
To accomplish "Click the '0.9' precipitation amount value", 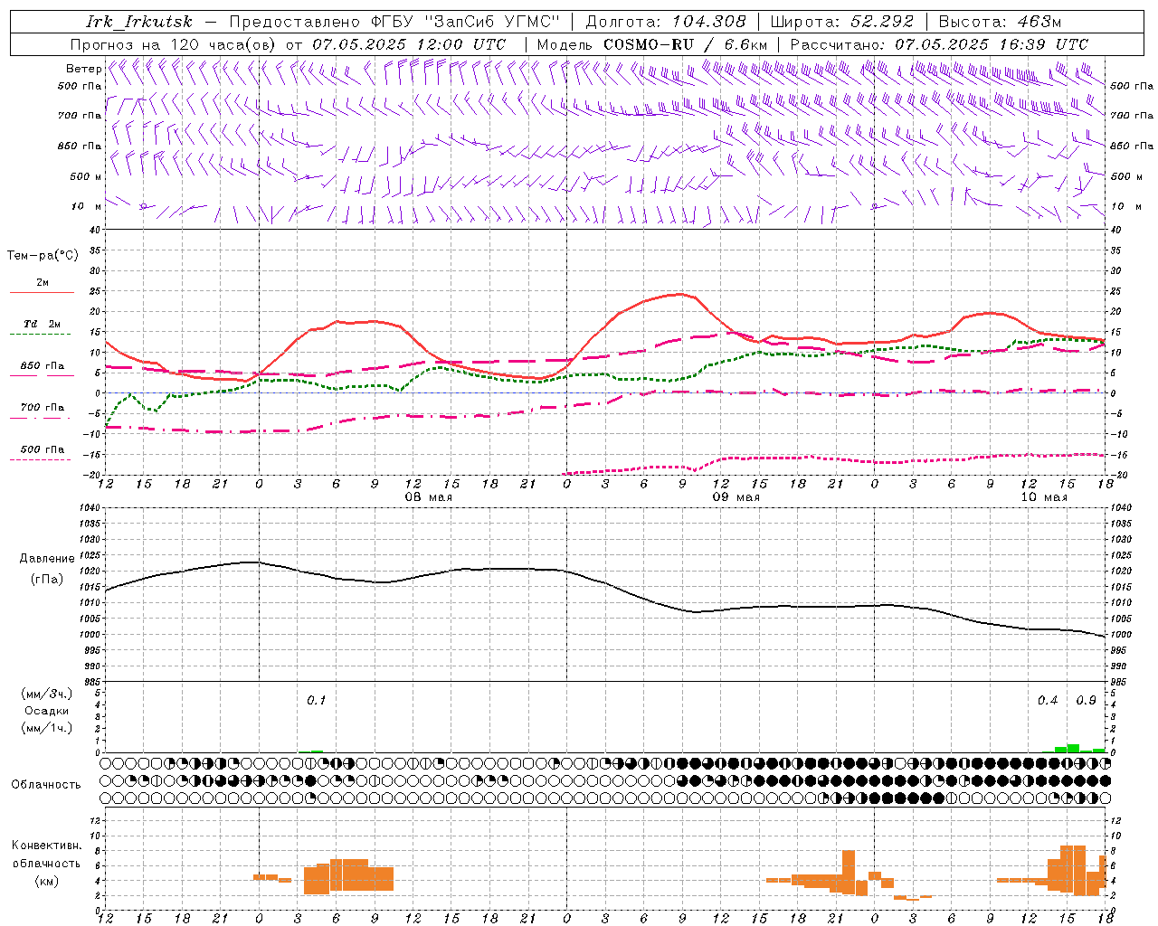I will pyautogui.click(x=1086, y=701).
